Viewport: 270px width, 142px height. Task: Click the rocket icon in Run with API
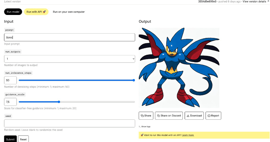click(44, 12)
